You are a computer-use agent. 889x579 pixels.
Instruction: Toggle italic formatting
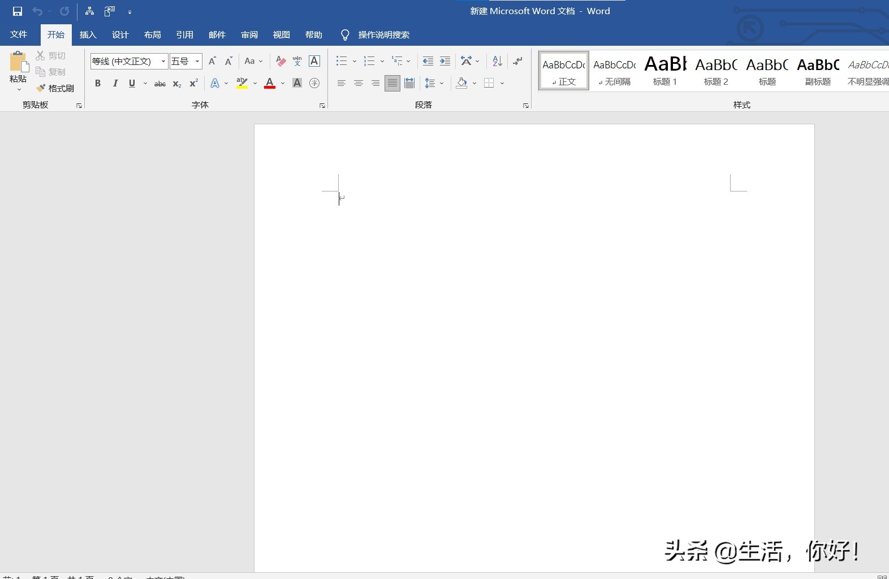click(x=115, y=83)
